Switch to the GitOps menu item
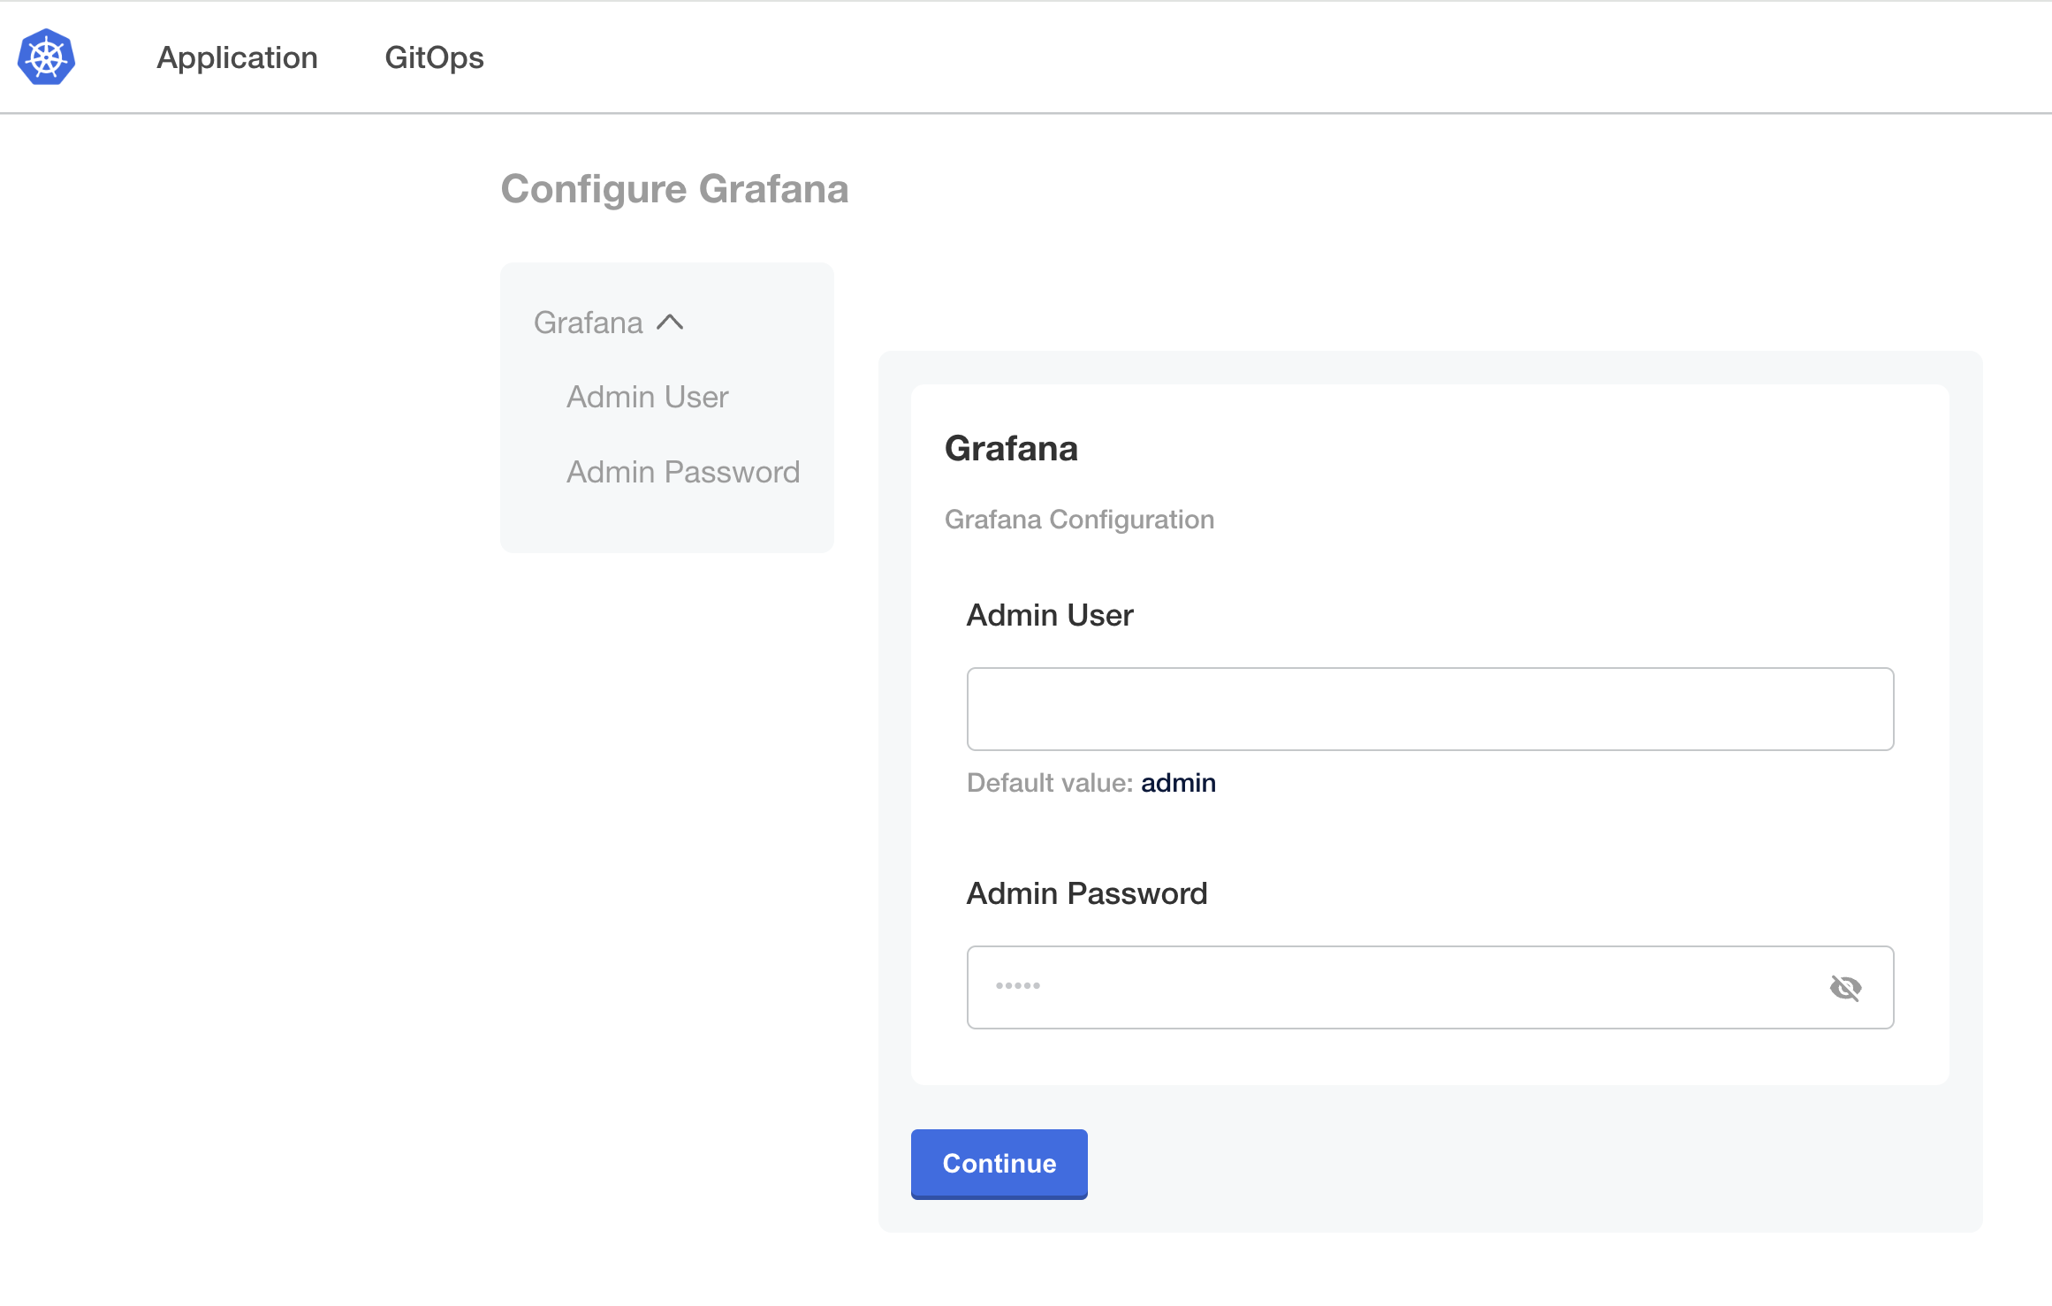 (434, 57)
